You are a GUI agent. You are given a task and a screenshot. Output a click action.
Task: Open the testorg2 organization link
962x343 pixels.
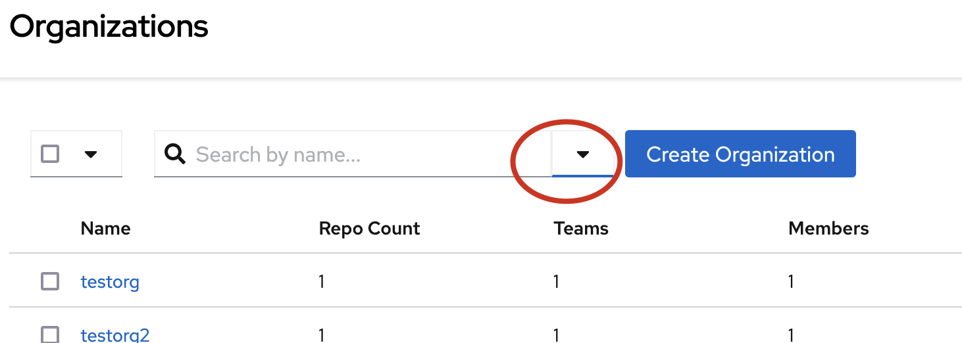[115, 335]
